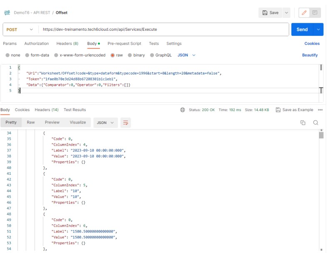This screenshot has height=255, width=328.
Task: Click the "Token" line in request body
Action: tap(72, 79)
